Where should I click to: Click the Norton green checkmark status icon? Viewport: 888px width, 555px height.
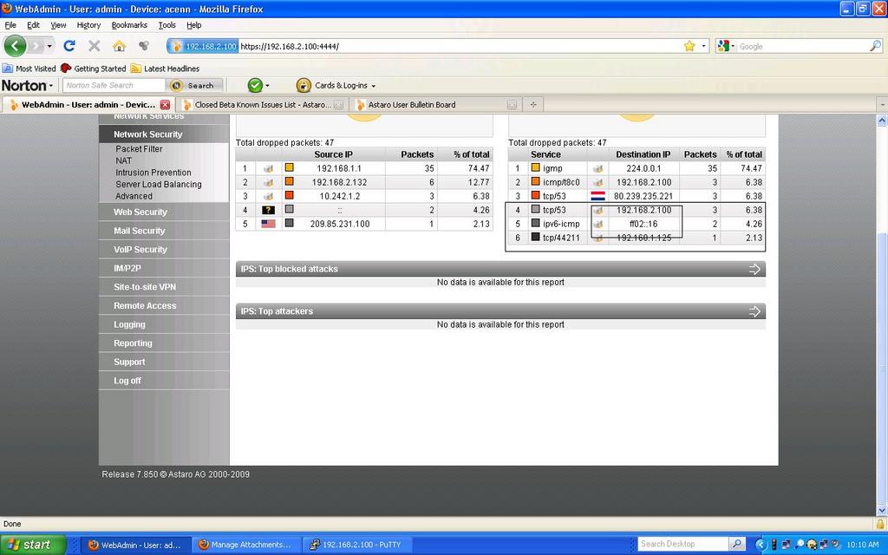[x=255, y=85]
